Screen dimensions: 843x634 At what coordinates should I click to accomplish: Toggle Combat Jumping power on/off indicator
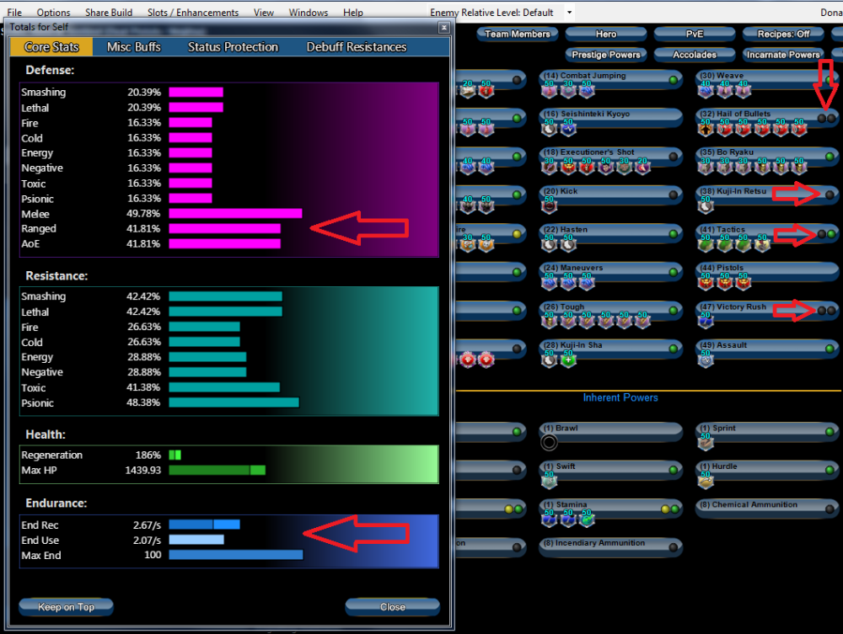click(x=673, y=80)
